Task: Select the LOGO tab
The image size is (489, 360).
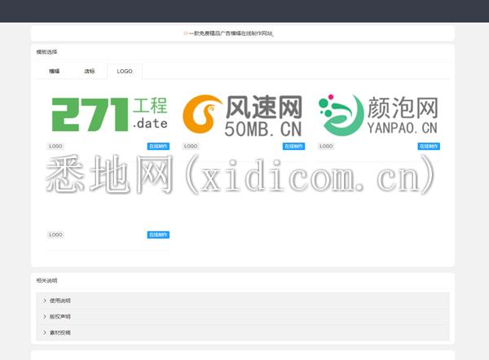Action: pyautogui.click(x=125, y=72)
